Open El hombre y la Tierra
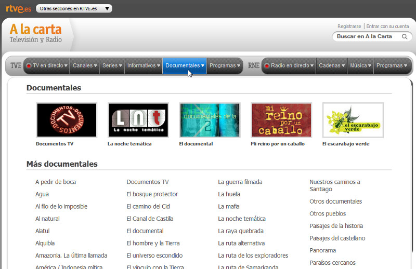The image size is (416, 269). [x=153, y=243]
